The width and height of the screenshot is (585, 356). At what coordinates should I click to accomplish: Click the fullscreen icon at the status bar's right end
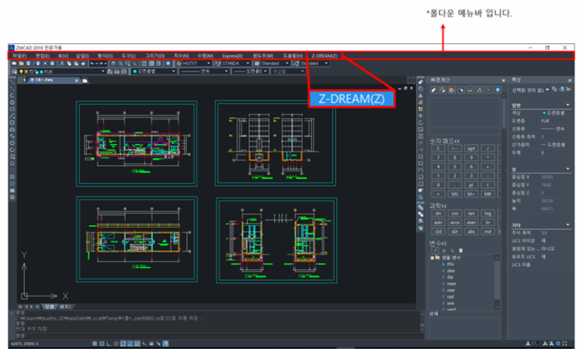pyautogui.click(x=564, y=343)
